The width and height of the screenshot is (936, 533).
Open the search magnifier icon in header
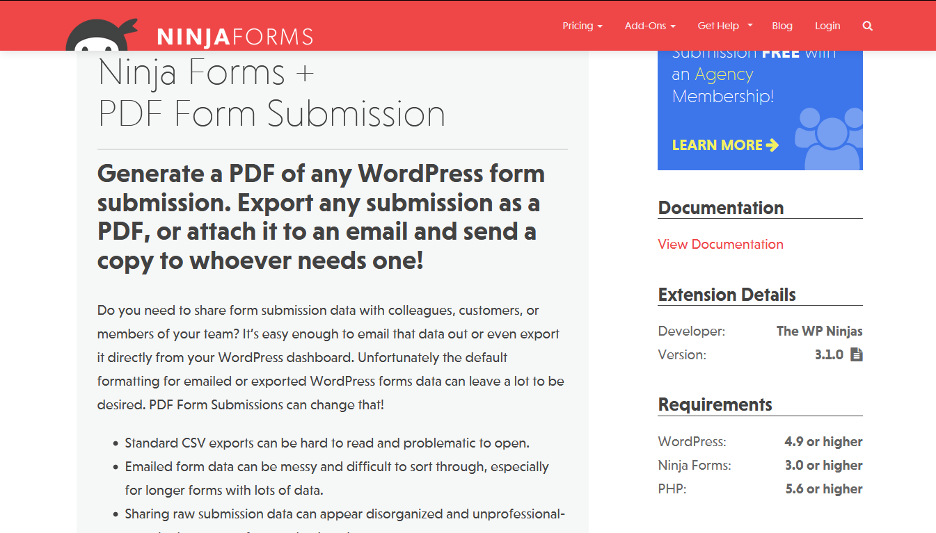pyautogui.click(x=867, y=26)
